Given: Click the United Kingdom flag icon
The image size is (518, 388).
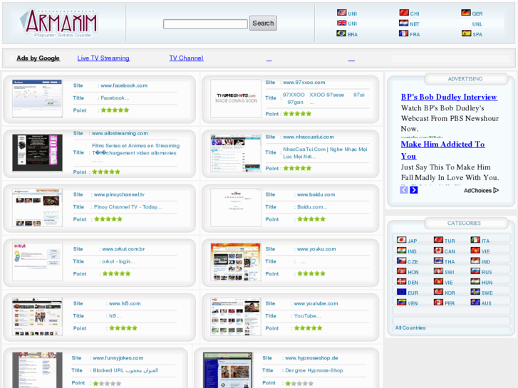Looking at the screenshot, I should pos(341,23).
